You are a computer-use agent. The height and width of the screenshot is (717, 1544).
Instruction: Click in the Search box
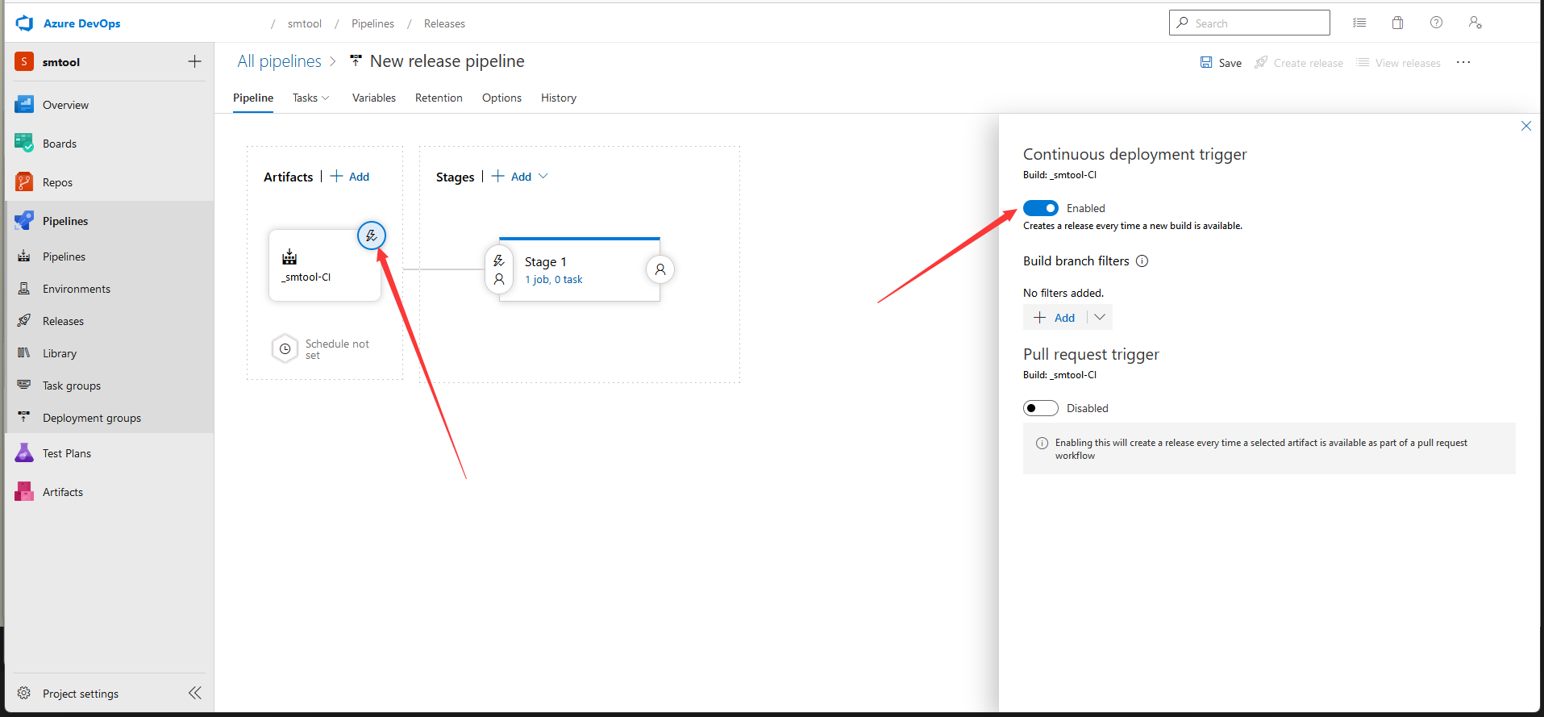(x=1250, y=23)
